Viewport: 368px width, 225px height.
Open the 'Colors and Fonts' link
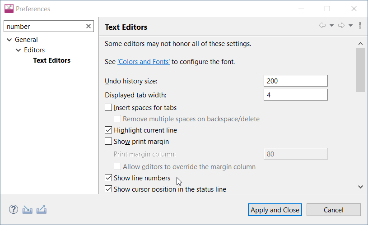tap(144, 62)
